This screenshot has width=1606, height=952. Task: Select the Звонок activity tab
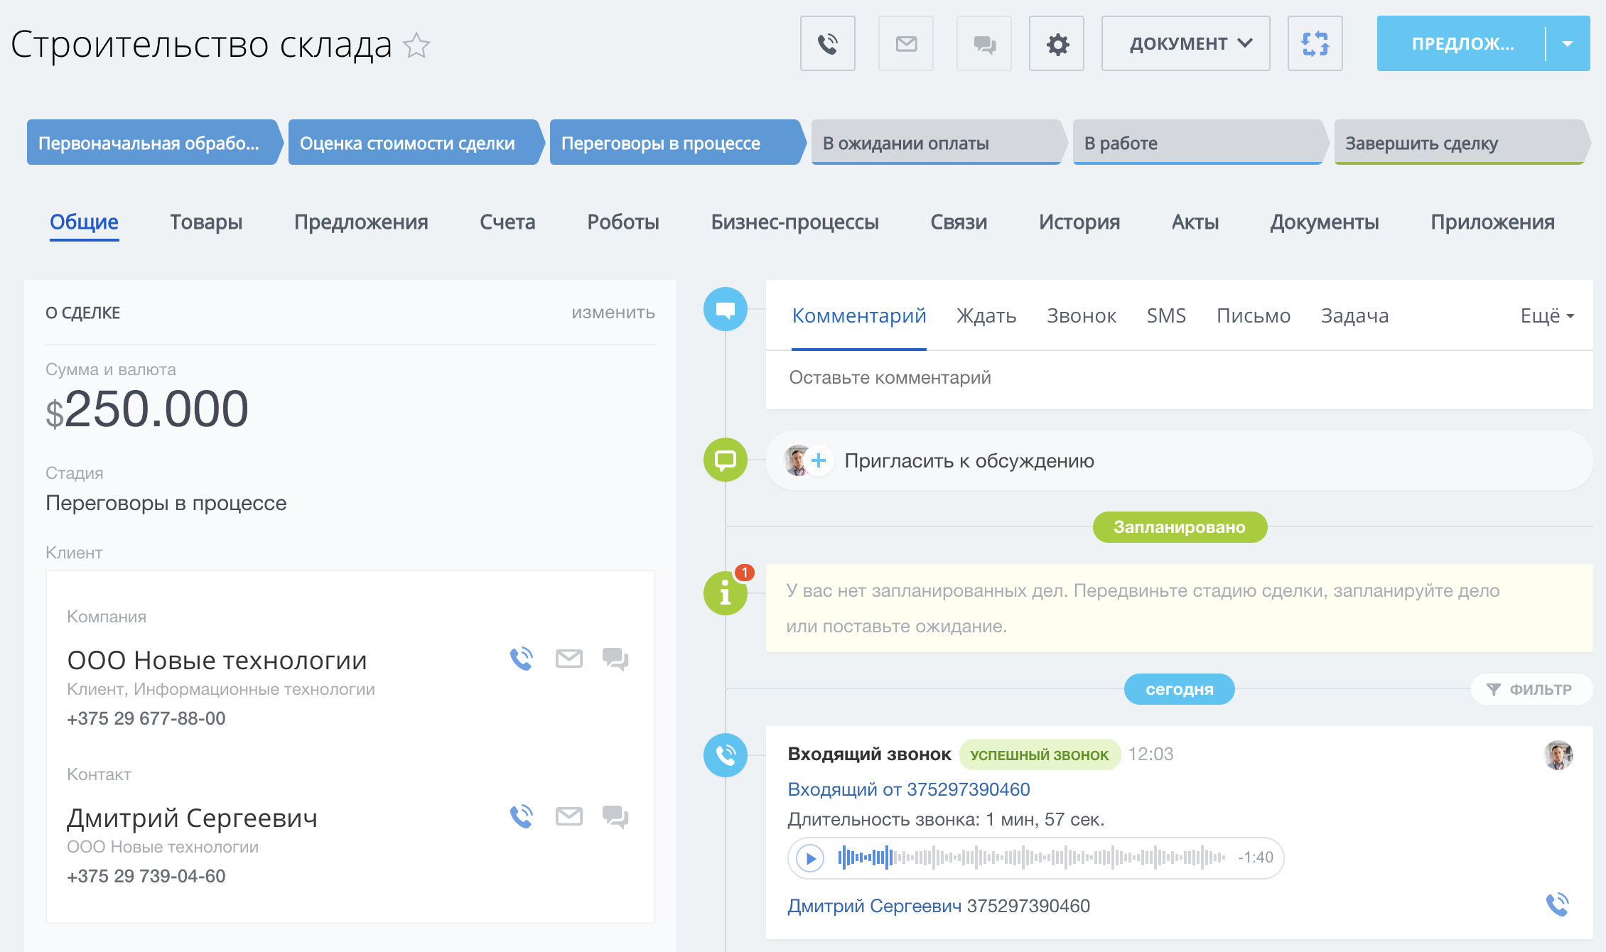click(1081, 316)
